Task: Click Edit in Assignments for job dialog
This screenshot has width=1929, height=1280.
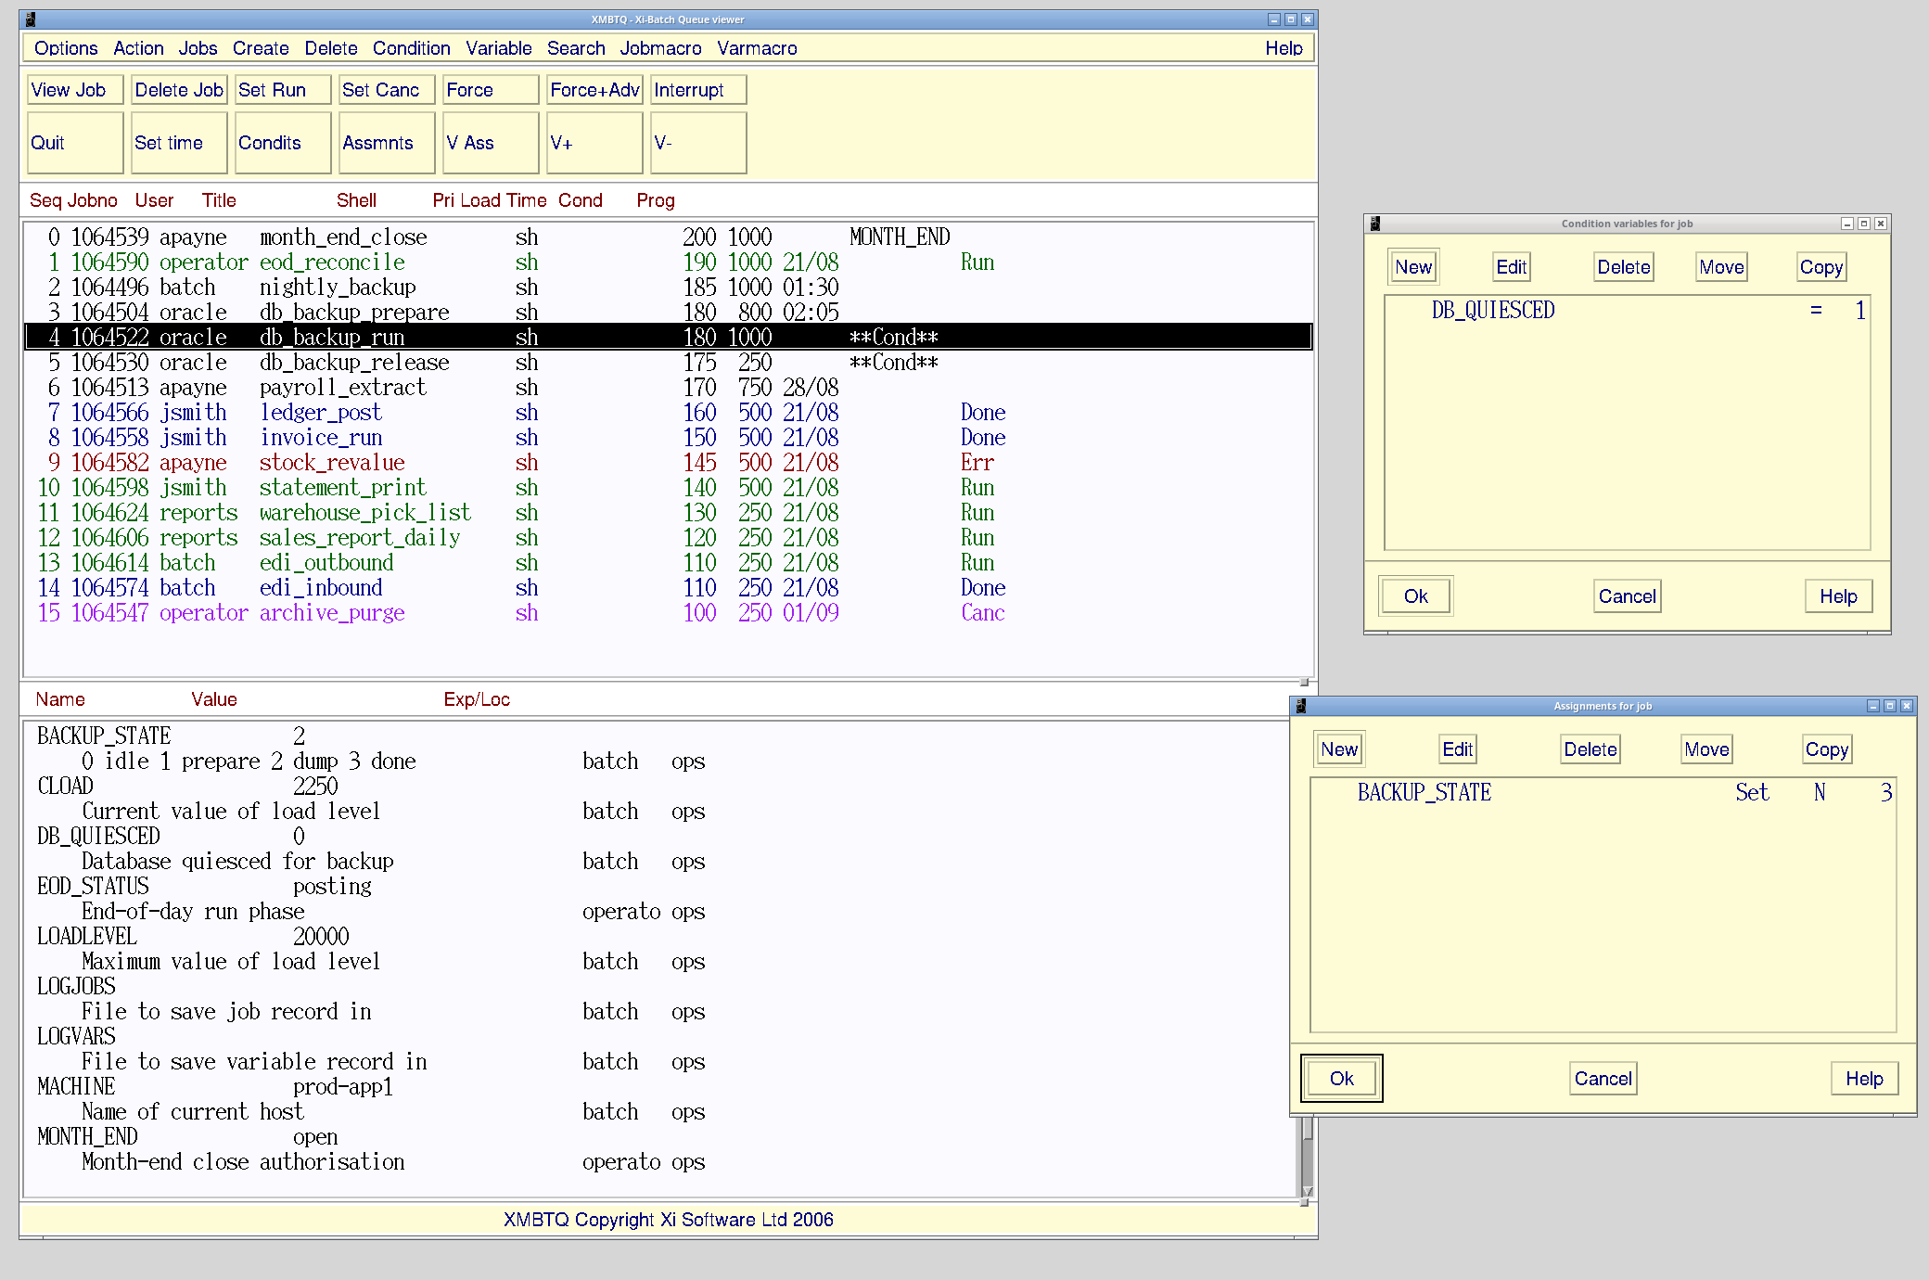Action: click(1457, 749)
